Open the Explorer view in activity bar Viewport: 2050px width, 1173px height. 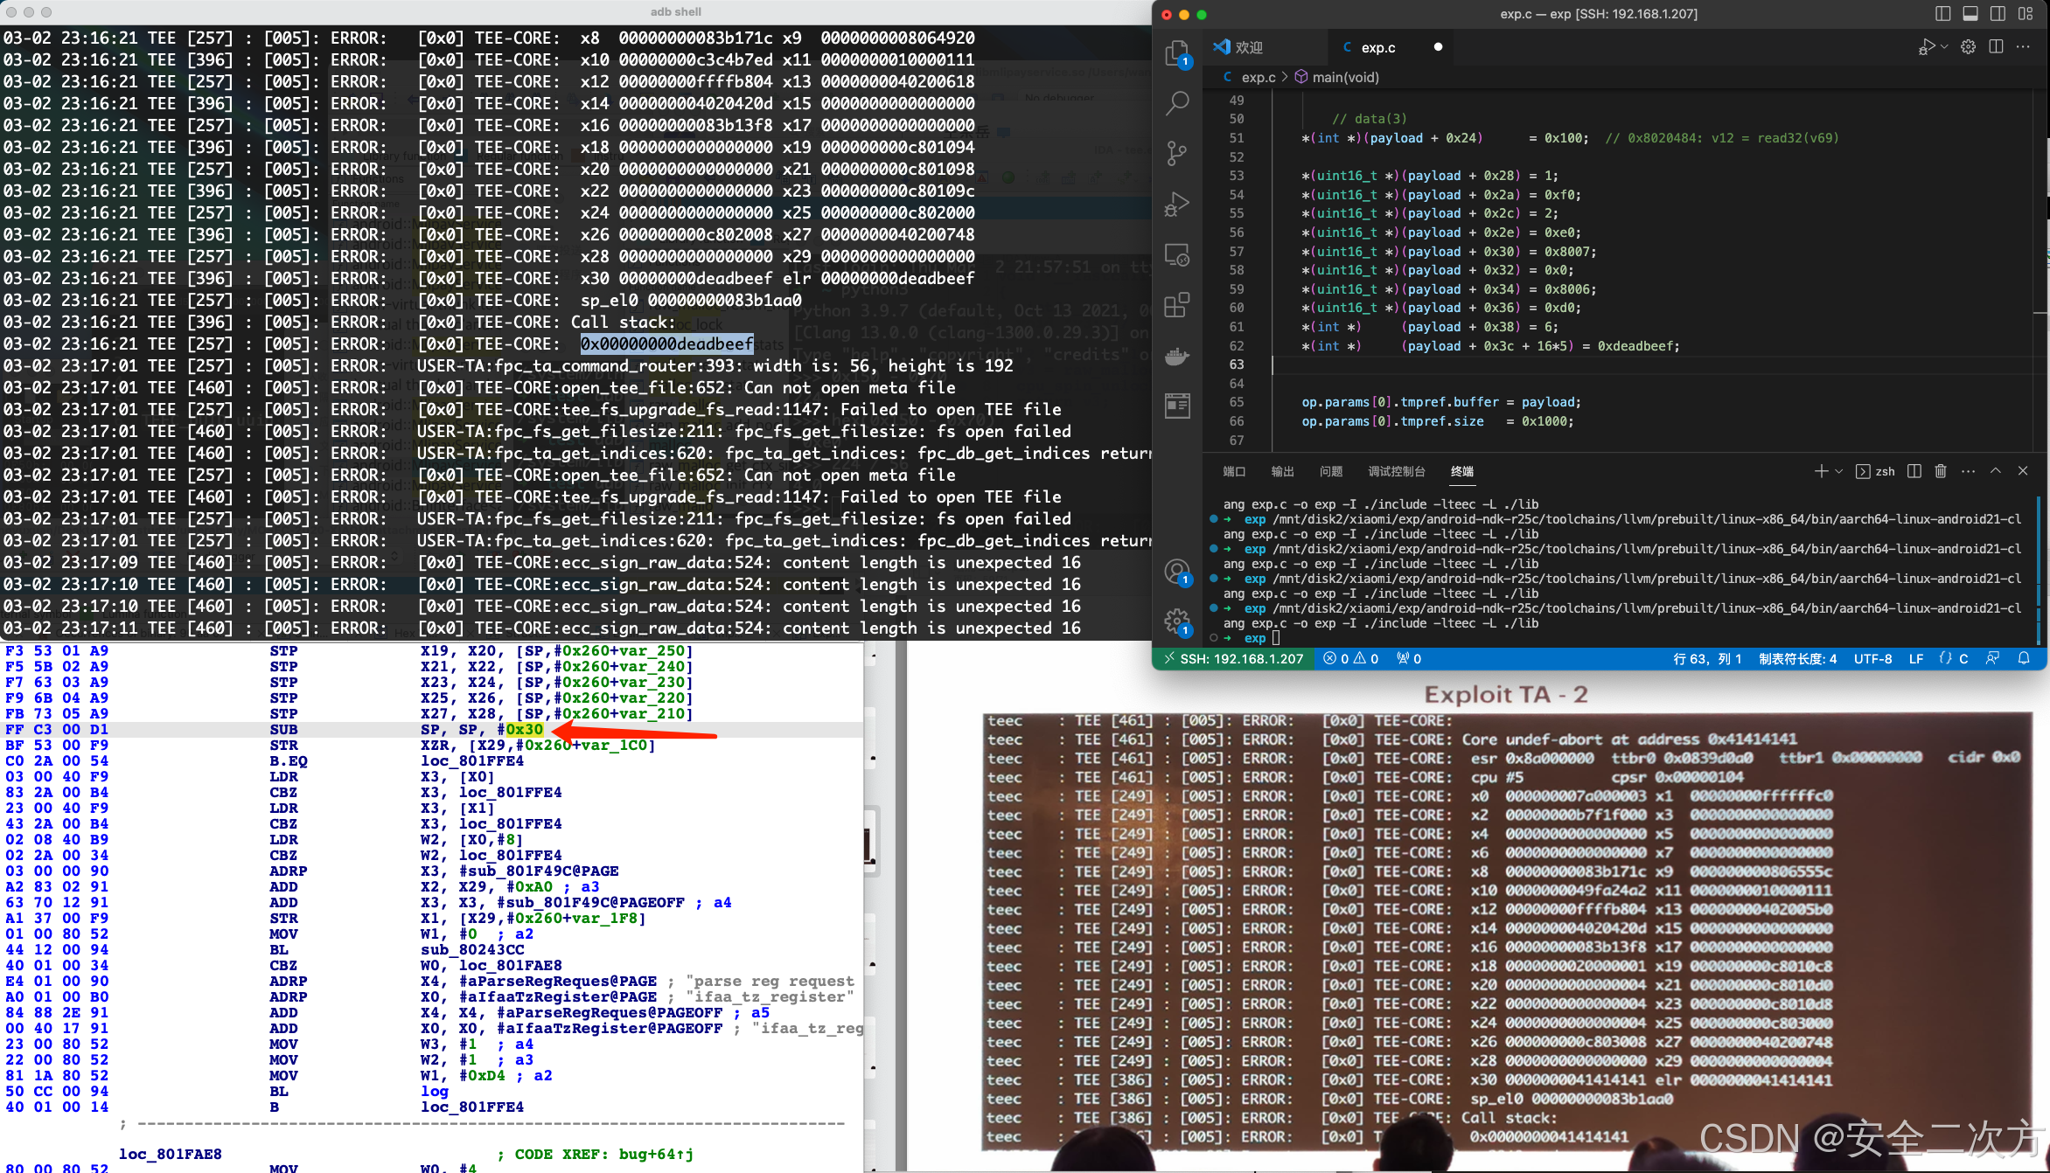[x=1177, y=52]
